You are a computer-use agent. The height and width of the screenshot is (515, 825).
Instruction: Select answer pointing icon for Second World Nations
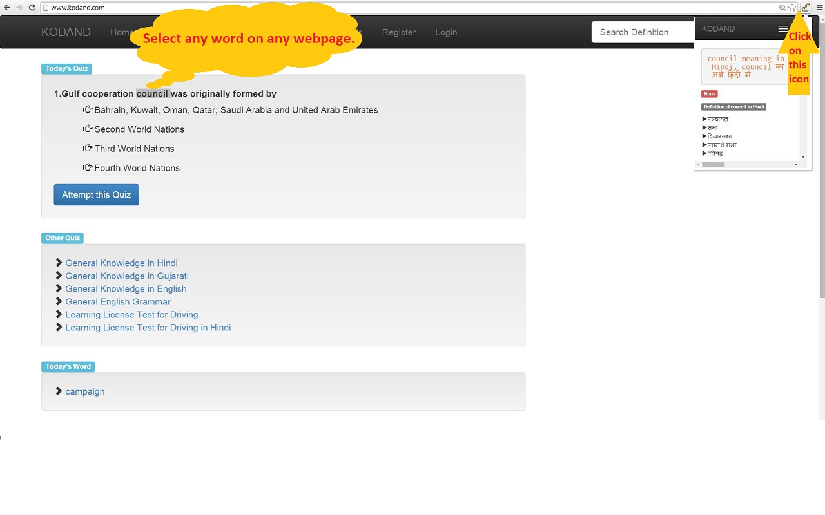88,129
